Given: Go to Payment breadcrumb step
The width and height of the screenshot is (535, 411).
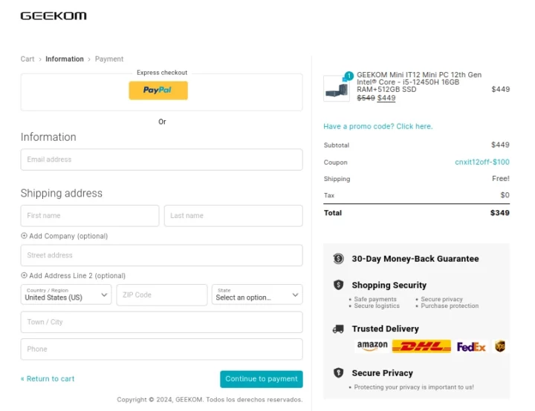Looking at the screenshot, I should 109,59.
